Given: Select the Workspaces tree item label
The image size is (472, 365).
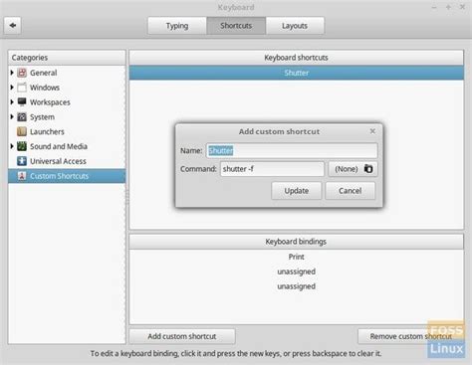Looking at the screenshot, I should 50,102.
